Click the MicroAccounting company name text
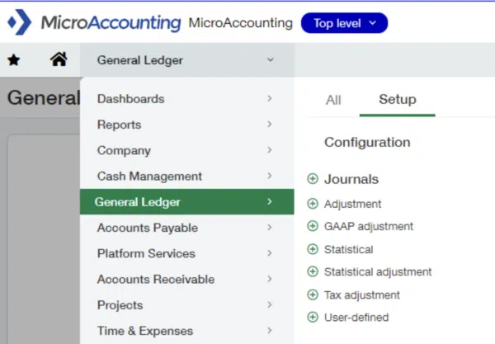This screenshot has width=495, height=344. tap(241, 23)
